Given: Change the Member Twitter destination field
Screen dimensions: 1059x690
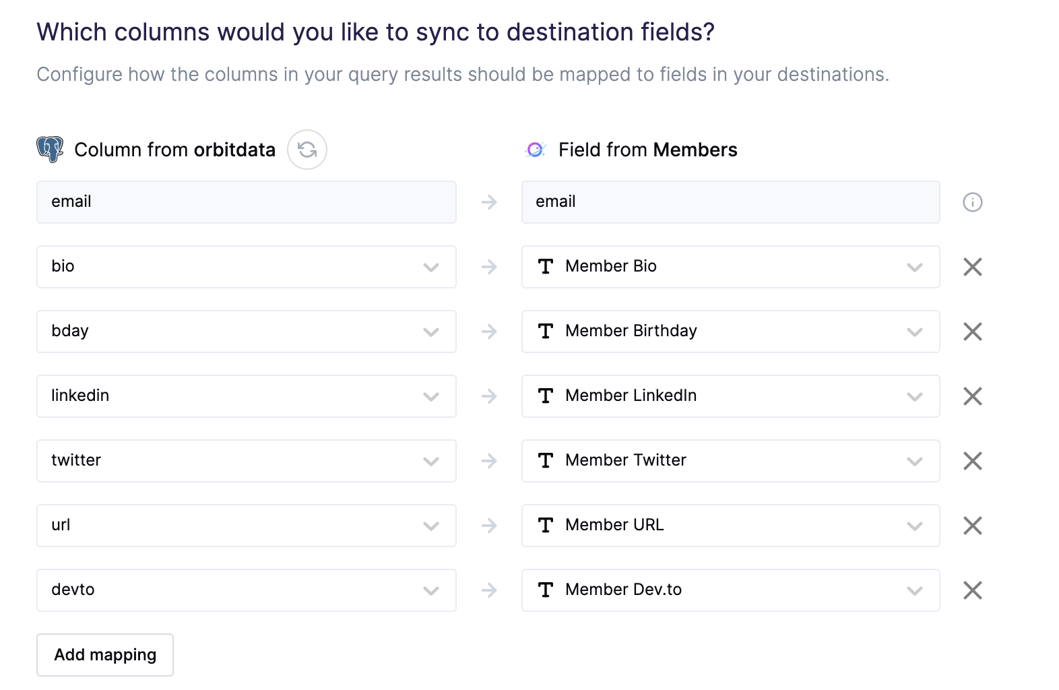Looking at the screenshot, I should [730, 461].
